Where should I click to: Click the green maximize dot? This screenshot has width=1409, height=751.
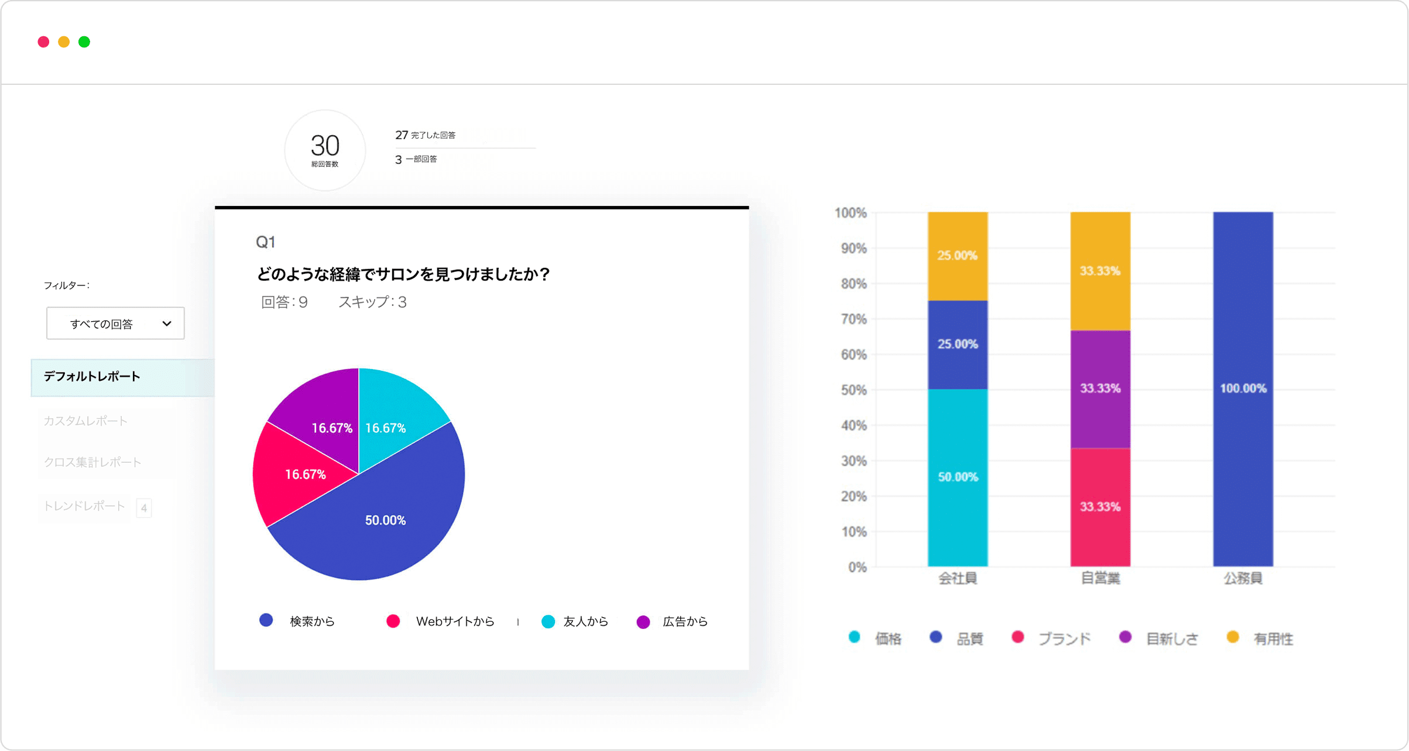click(84, 42)
